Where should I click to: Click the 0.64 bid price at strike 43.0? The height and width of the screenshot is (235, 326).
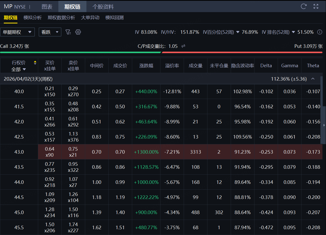[50, 149]
